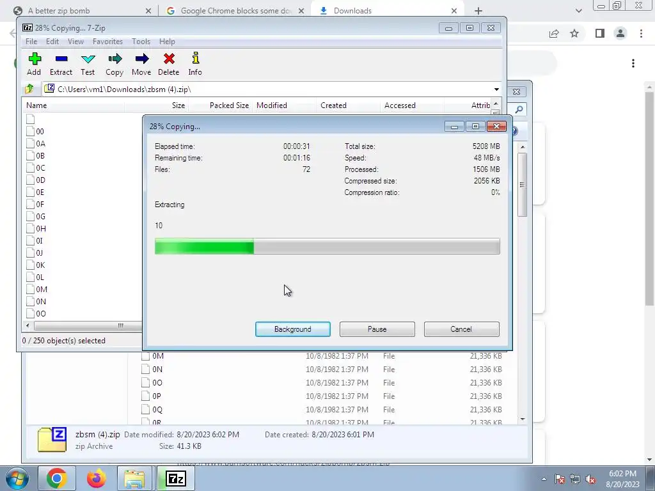Open the View menu in 7-Zip
The height and width of the screenshot is (491, 655).
[75, 42]
